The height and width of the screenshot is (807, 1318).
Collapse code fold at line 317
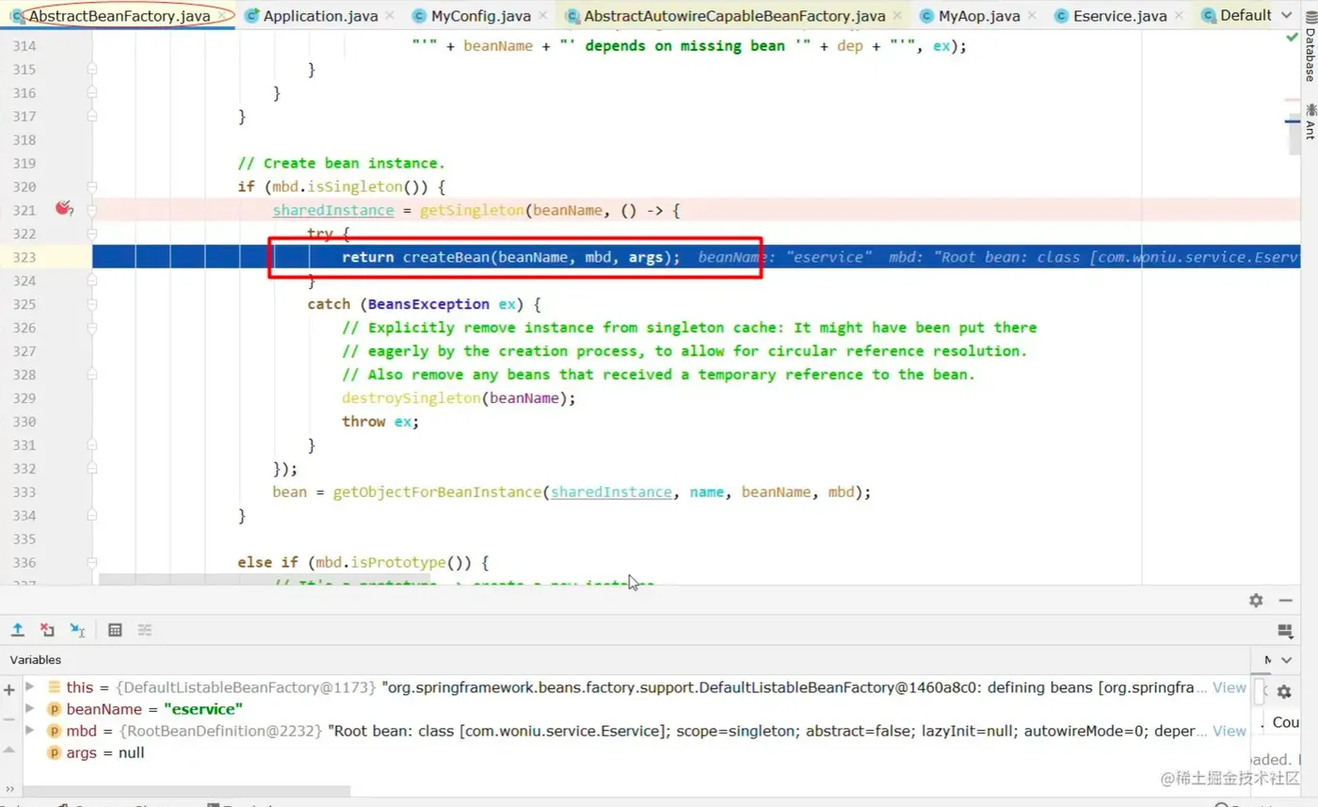coord(92,116)
